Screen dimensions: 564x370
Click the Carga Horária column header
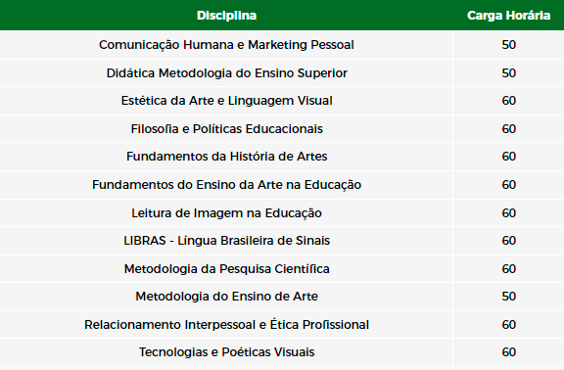tap(508, 16)
